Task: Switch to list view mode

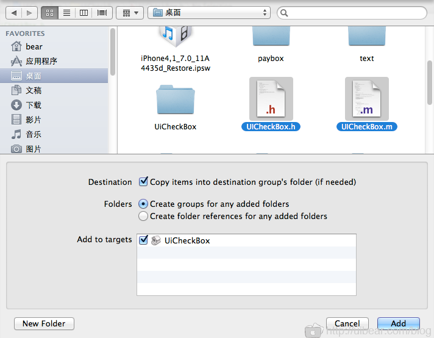Action: tap(66, 12)
